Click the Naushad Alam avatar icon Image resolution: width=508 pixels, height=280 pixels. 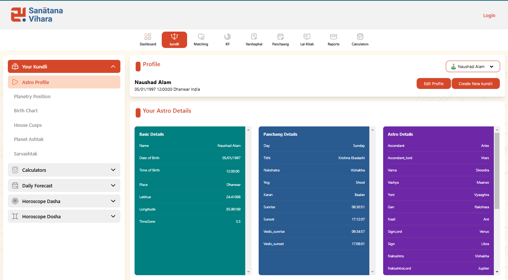coord(453,67)
